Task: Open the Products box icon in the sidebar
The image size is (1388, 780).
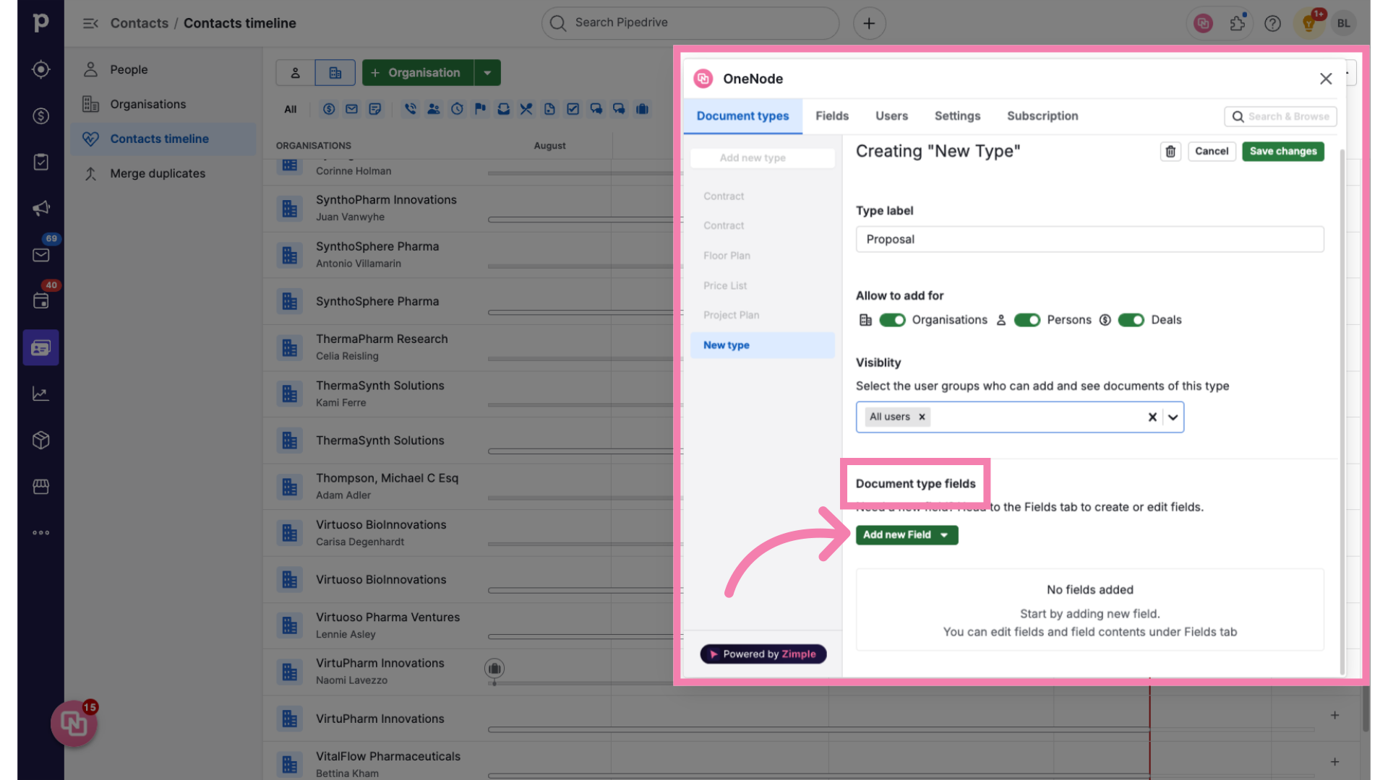Action: point(40,440)
